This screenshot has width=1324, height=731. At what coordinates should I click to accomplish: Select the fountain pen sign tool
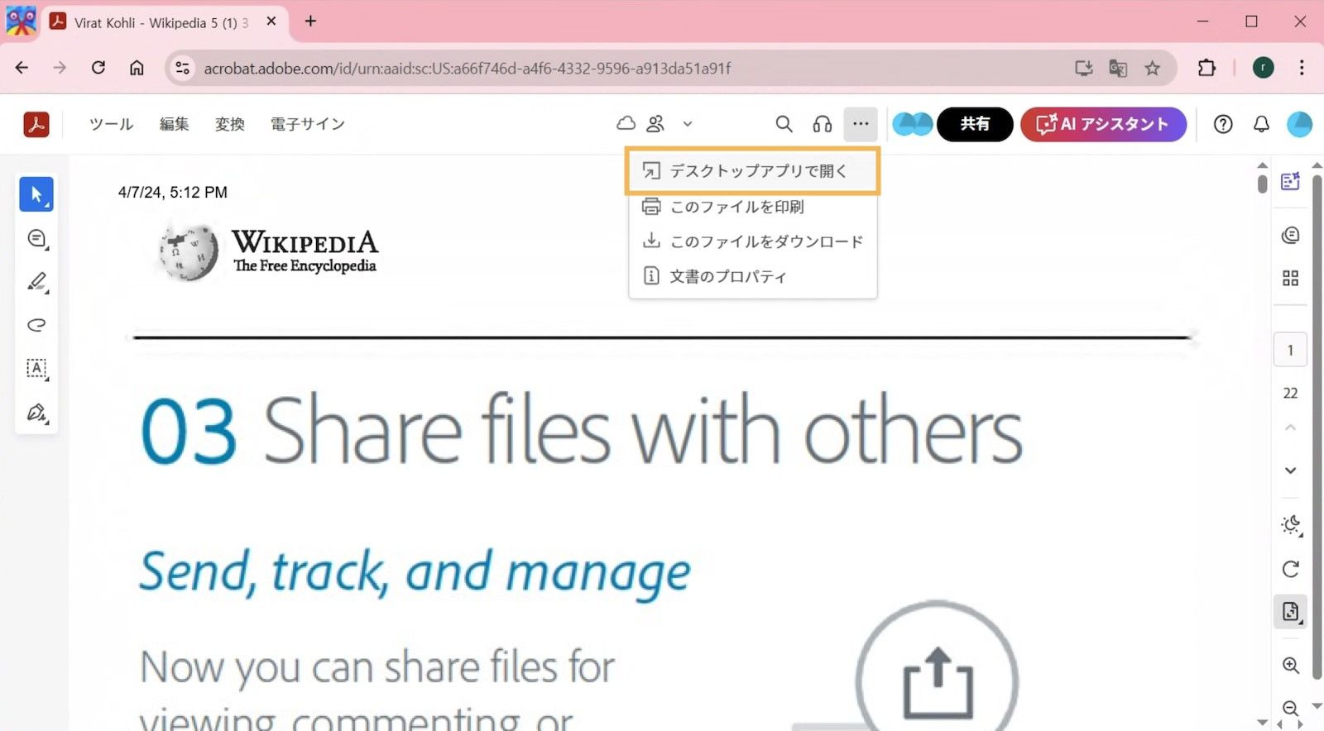(x=36, y=412)
